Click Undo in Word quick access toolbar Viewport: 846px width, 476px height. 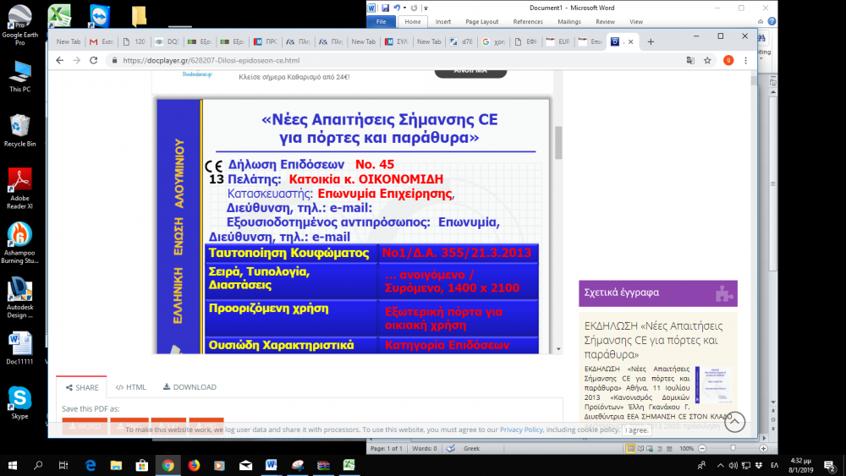pyautogui.click(x=397, y=8)
